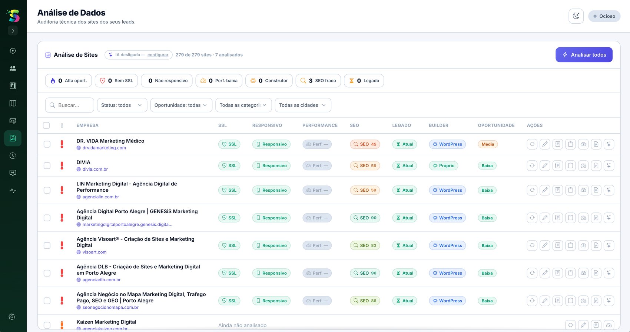Viewport: 630px width, 332px height.
Task: Click the pencil icon for Kaizen Marketing Digital
Action: pyautogui.click(x=583, y=325)
